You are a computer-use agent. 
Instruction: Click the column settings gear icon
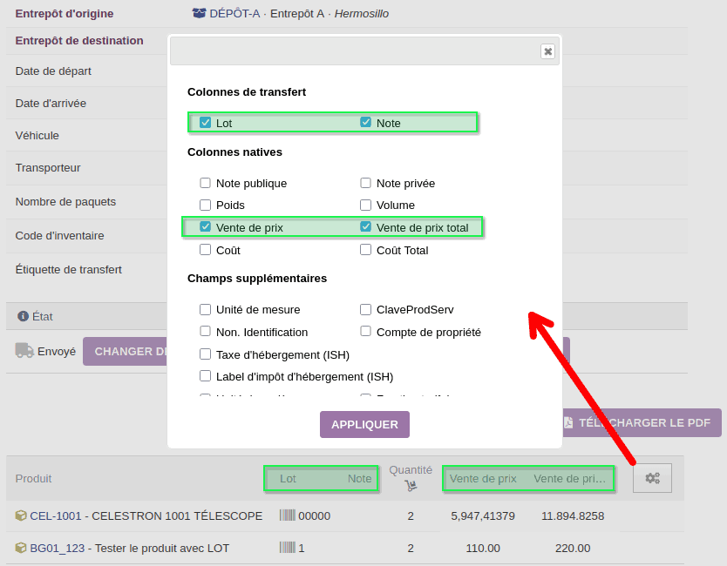point(652,478)
